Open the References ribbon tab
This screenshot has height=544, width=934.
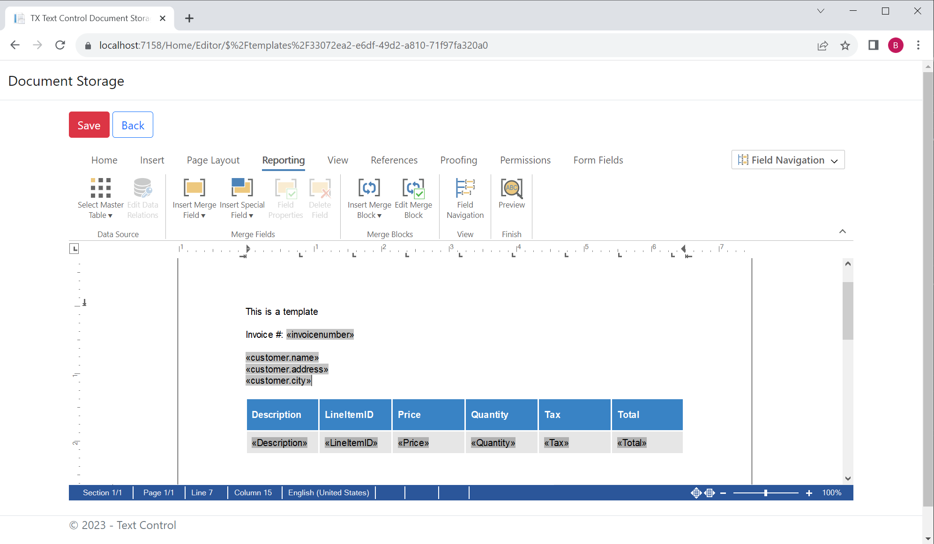(394, 160)
